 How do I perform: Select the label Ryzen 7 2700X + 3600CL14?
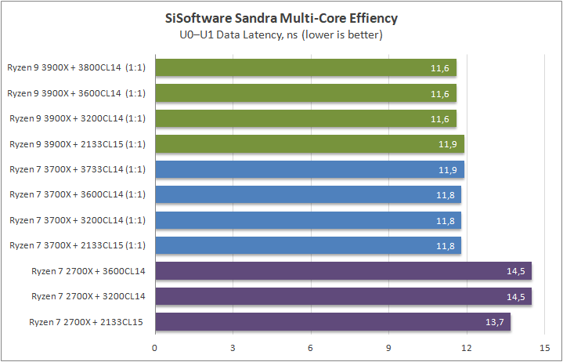point(88,271)
